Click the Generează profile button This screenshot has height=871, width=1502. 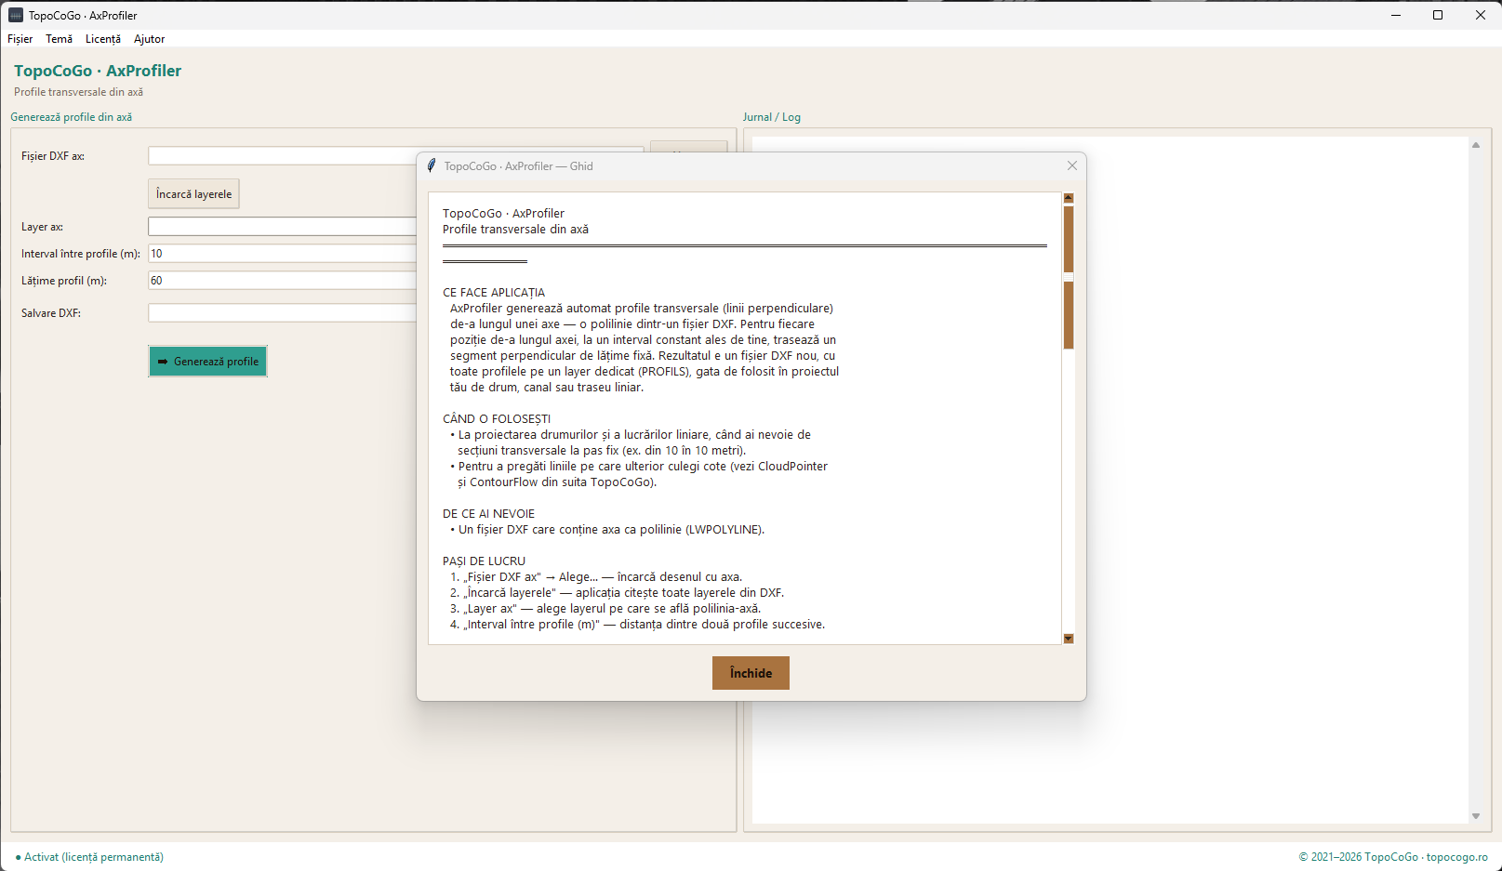click(x=207, y=362)
